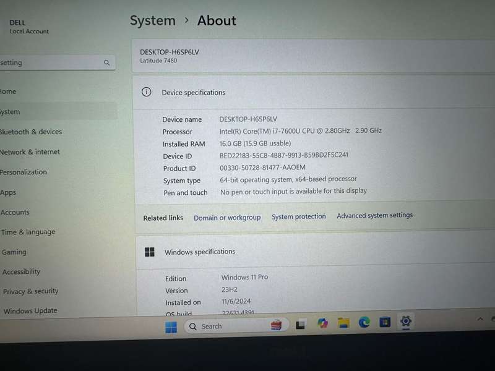This screenshot has height=371, width=495.
Task: Open Task View from the taskbar
Action: tap(300, 324)
